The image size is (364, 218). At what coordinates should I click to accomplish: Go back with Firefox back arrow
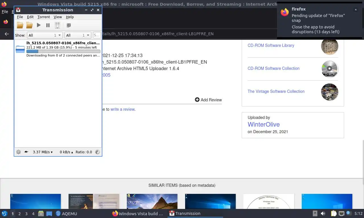(x=7, y=34)
